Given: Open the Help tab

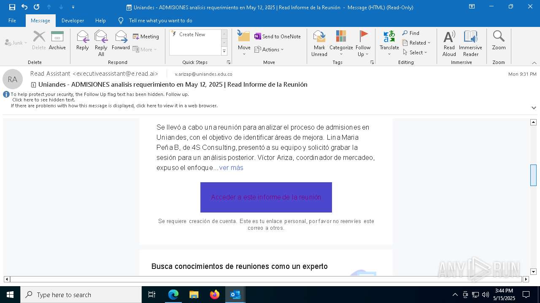Looking at the screenshot, I should [x=100, y=21].
